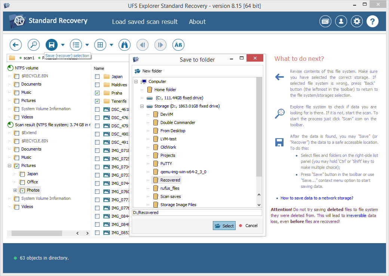Open the help question mark icon
Image resolution: width=389 pixels, height=276 pixels.
click(373, 22)
